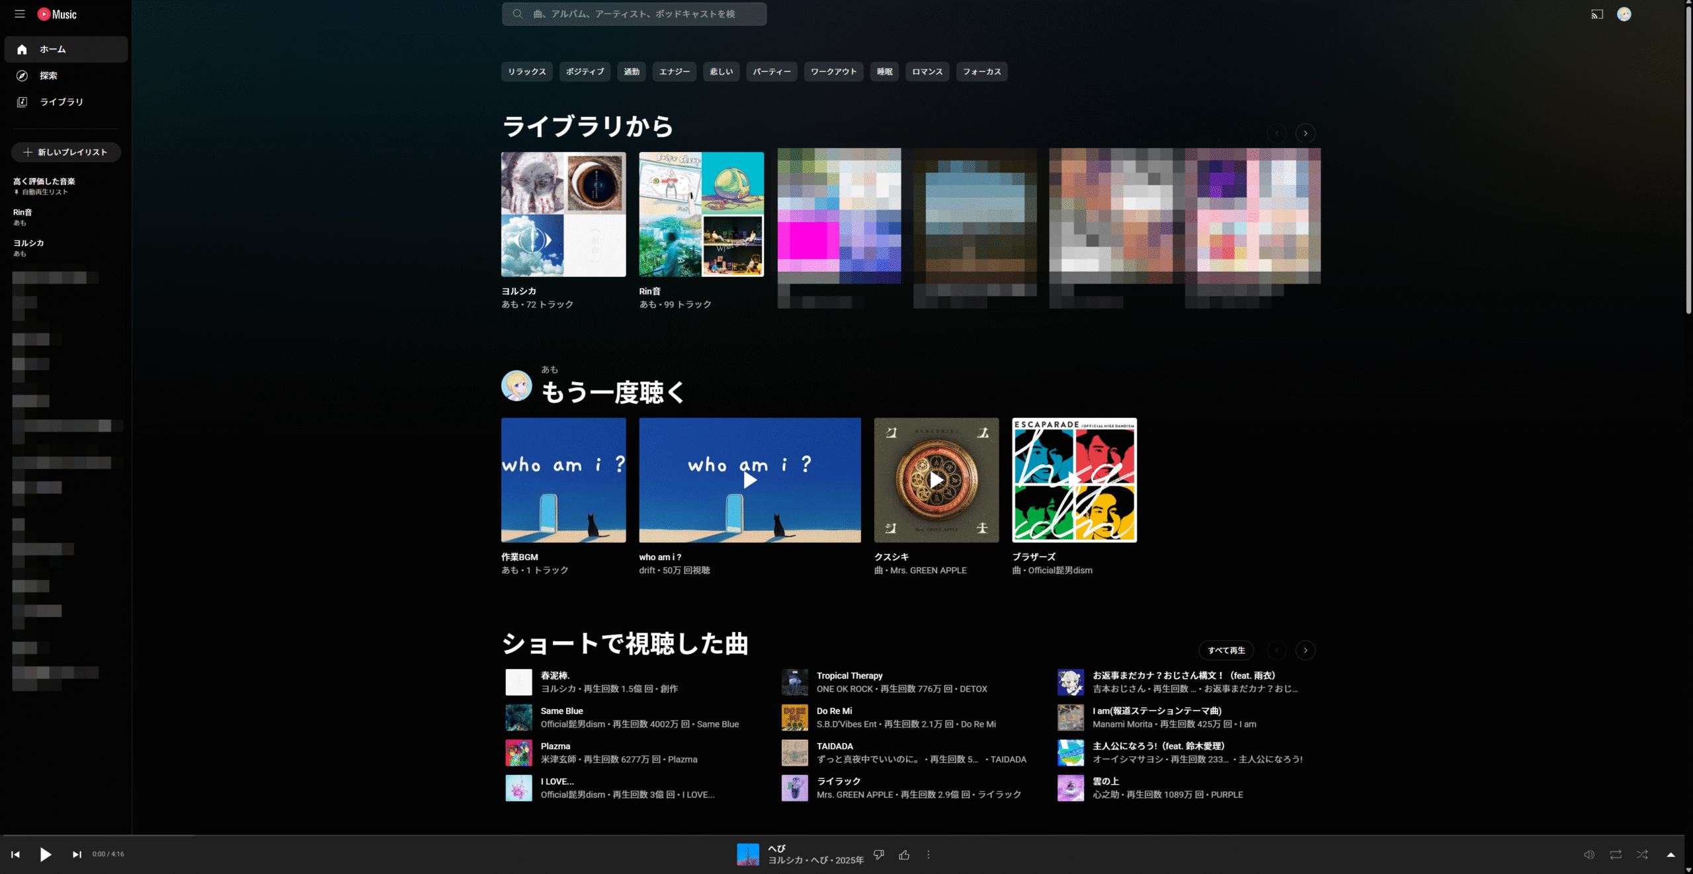Open Official髭男dism artist link under ブラザーズ
Image resolution: width=1693 pixels, height=874 pixels.
point(1060,570)
